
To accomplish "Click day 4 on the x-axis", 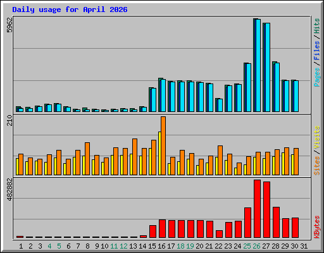I will click(x=49, y=246).
